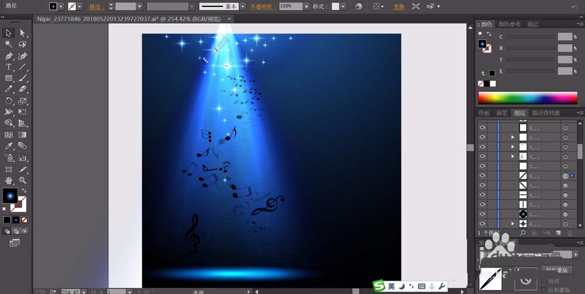Choose the Eraser tool
This screenshot has height=294, width=585.
(22, 89)
